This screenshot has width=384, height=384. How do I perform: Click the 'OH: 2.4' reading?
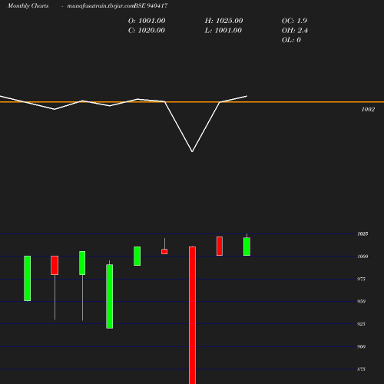pos(295,31)
